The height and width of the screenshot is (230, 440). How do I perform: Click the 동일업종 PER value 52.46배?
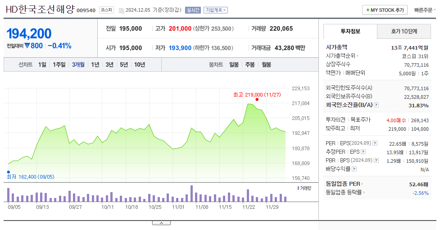click(419, 184)
